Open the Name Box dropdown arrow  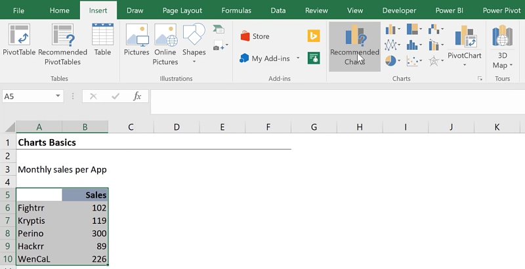[58, 96]
